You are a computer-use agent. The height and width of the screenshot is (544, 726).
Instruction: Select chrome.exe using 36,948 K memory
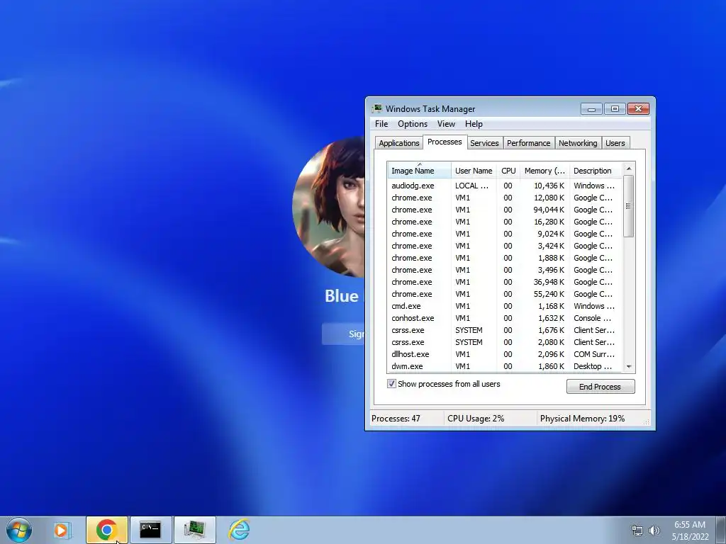(x=505, y=282)
